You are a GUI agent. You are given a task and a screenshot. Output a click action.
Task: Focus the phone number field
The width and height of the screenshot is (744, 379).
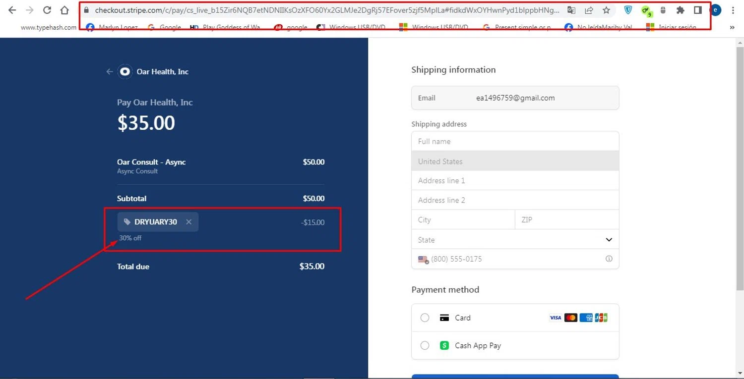coord(516,259)
